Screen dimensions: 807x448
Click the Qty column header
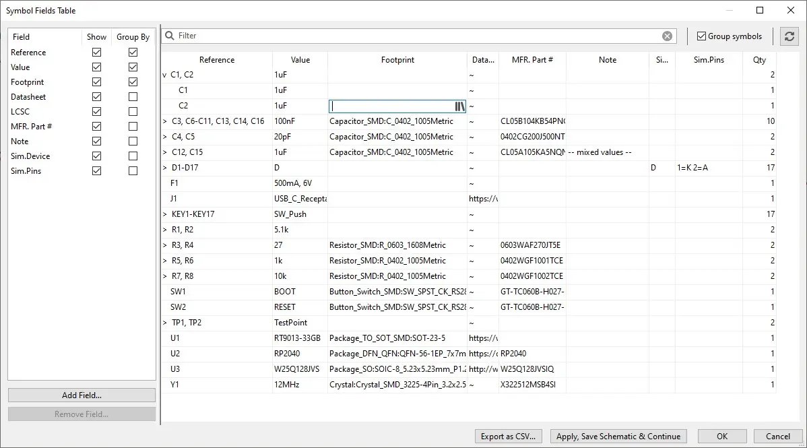(x=759, y=60)
